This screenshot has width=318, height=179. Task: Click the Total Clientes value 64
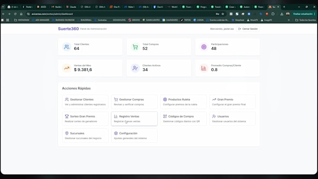[x=76, y=49]
